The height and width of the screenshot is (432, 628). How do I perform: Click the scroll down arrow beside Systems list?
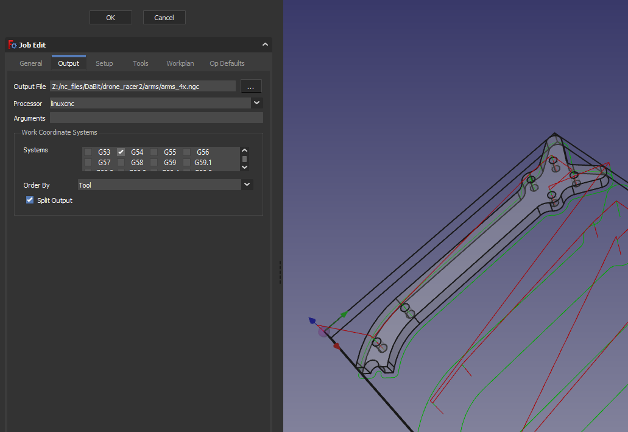(244, 166)
